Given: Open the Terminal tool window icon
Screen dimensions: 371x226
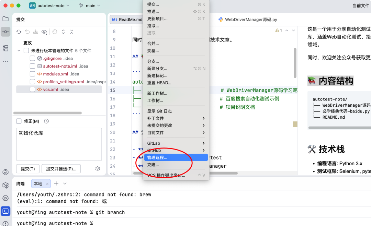Looking at the screenshot, I should pyautogui.click(x=5, y=211).
